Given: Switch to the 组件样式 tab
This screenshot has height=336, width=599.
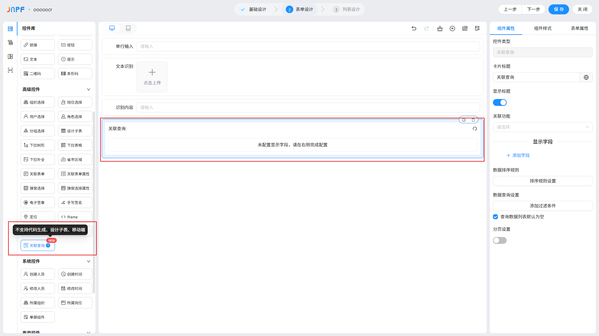Looking at the screenshot, I should click(x=543, y=28).
